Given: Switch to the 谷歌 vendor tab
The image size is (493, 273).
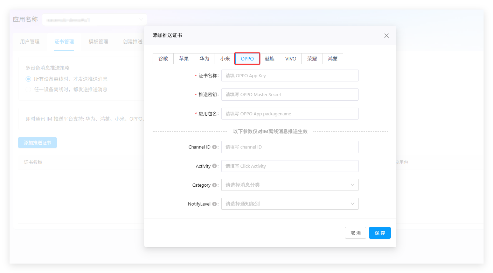Looking at the screenshot, I should pyautogui.click(x=163, y=59).
